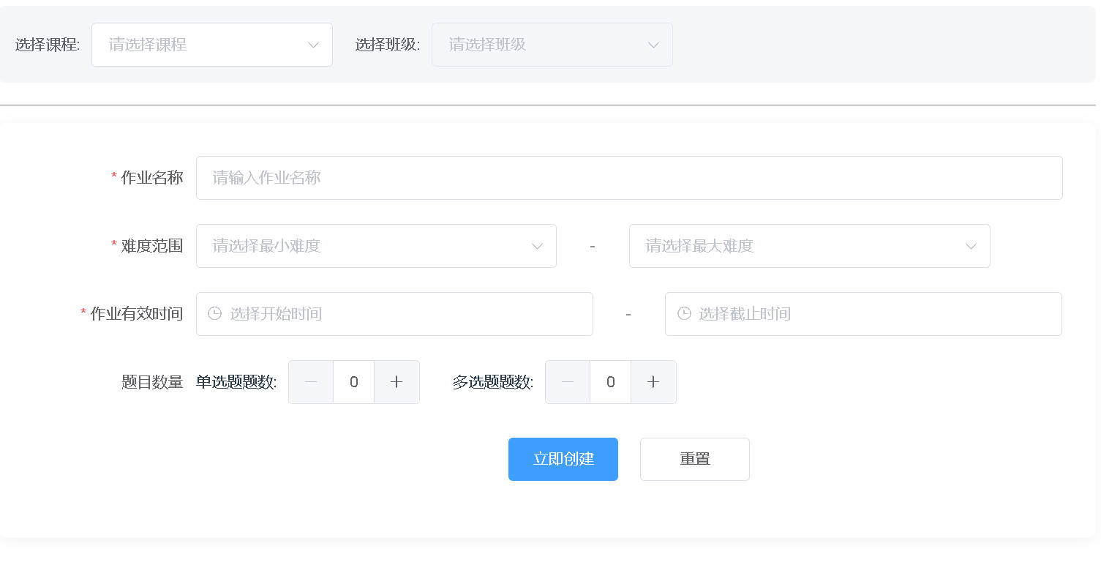Focus the 请输入作业名称 assignment name field
The height and width of the screenshot is (587, 1101).
(x=629, y=178)
